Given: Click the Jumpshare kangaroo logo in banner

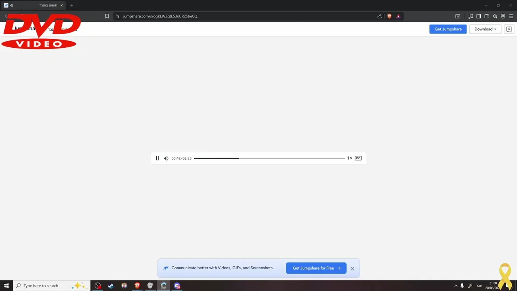Looking at the screenshot, I should click(x=166, y=268).
